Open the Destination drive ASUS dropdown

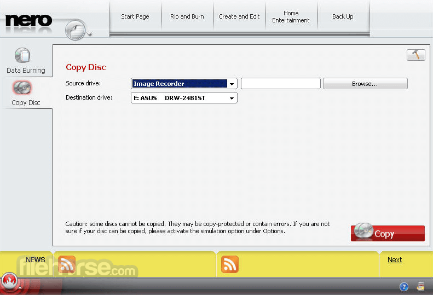184,98
